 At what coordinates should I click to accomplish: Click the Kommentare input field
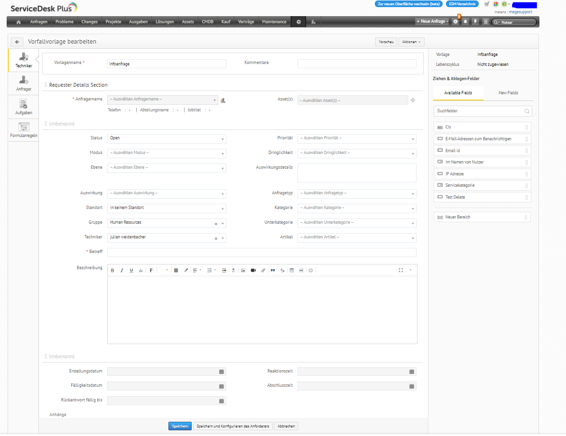(357, 64)
